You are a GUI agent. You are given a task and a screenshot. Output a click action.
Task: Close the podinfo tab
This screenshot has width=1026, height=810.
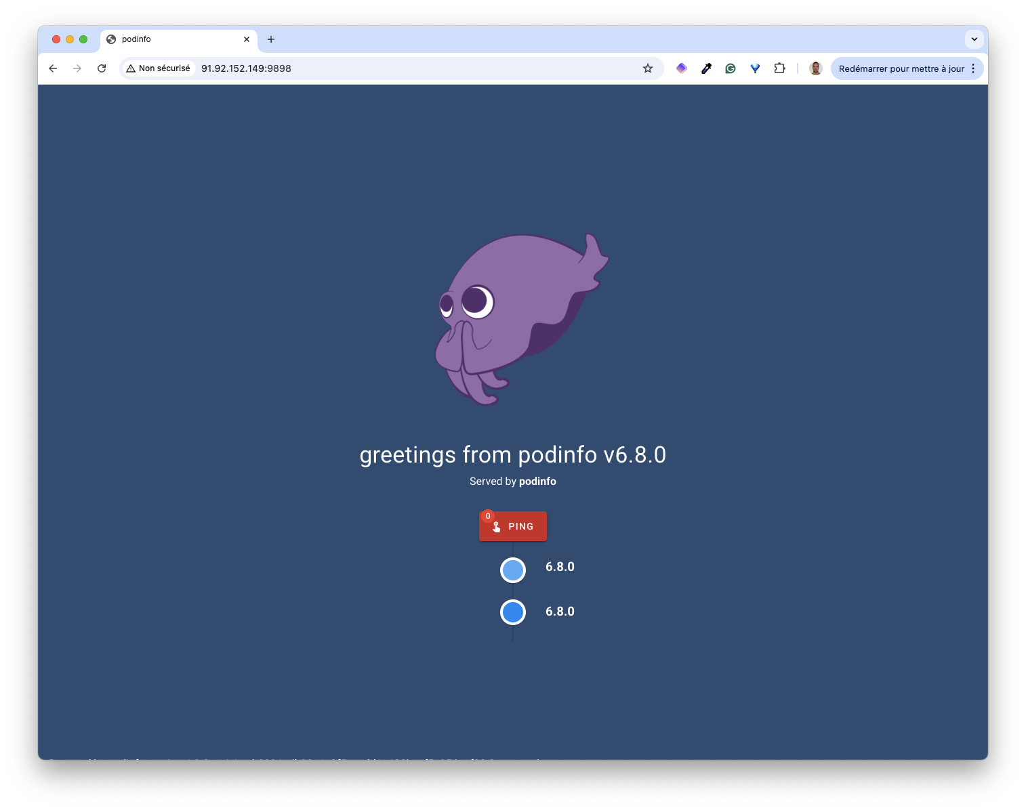(247, 39)
